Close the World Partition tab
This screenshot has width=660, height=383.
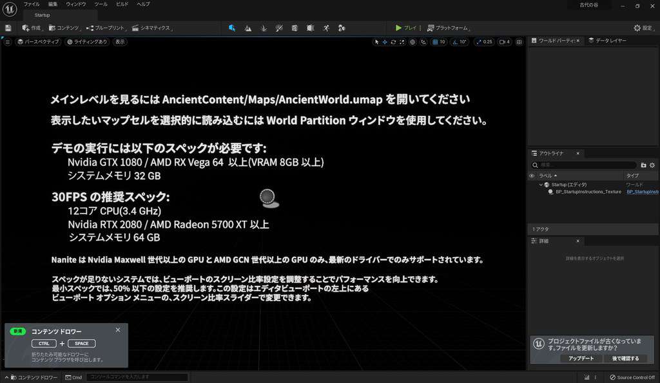[578, 41]
